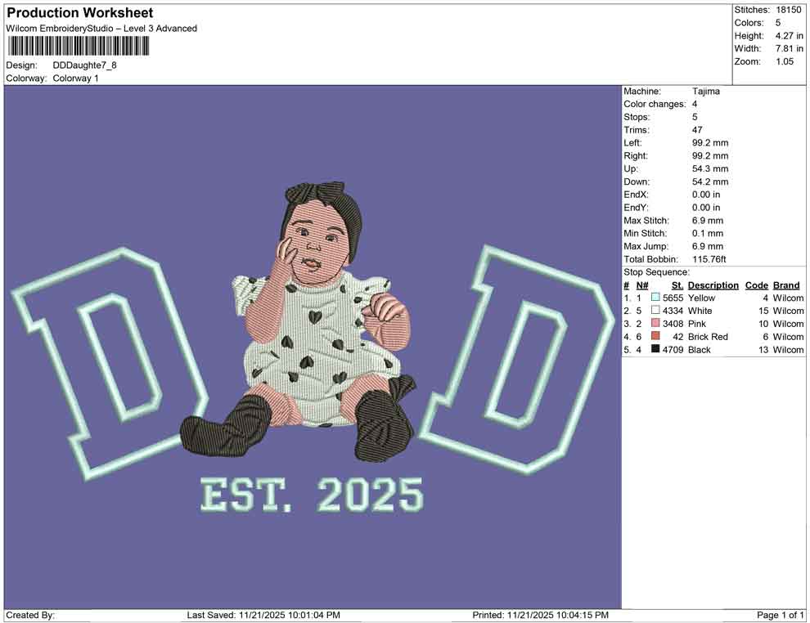
Task: Click the stitch count '3408' in Pink row
Action: point(673,324)
